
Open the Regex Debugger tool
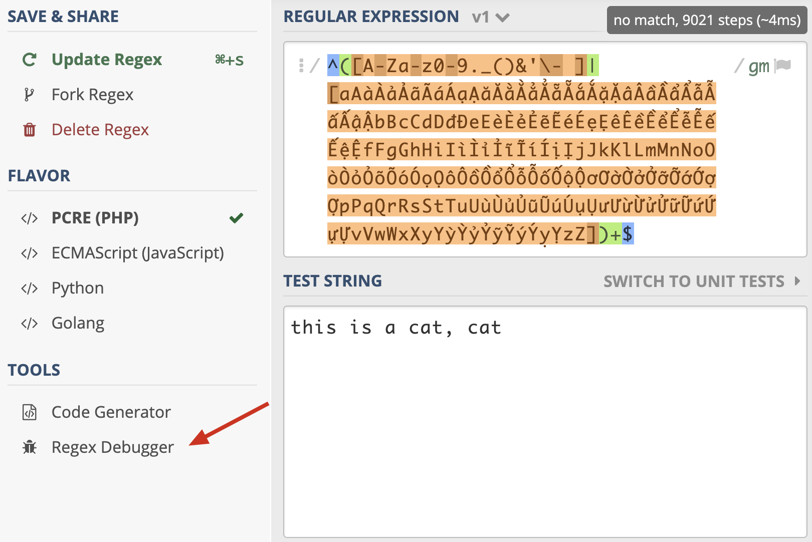point(112,447)
